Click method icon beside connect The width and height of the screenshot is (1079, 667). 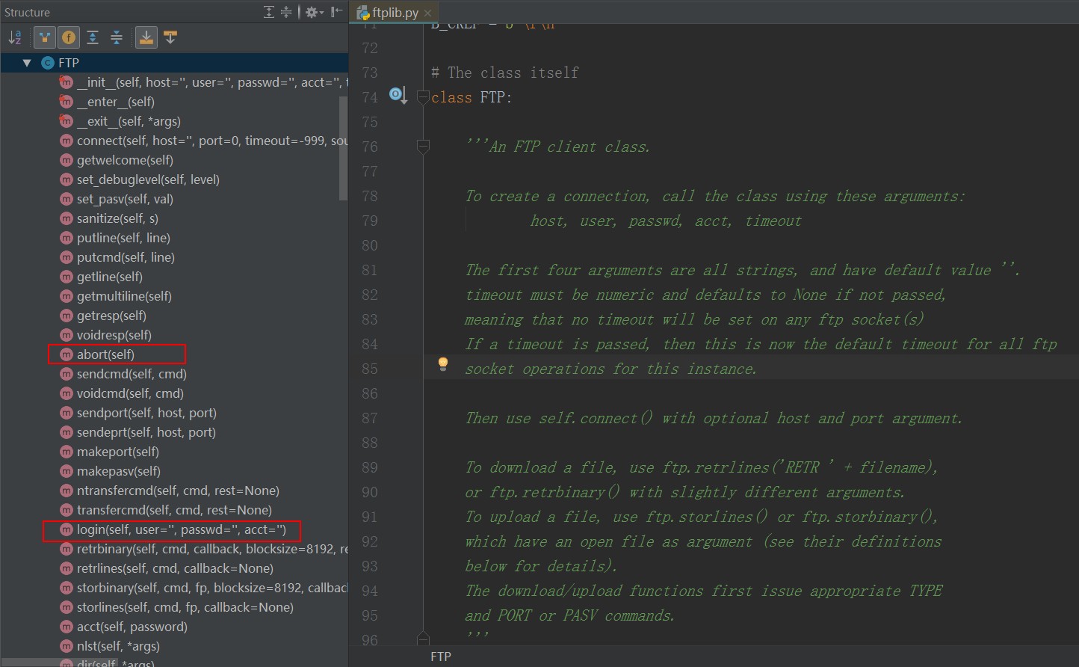(67, 141)
